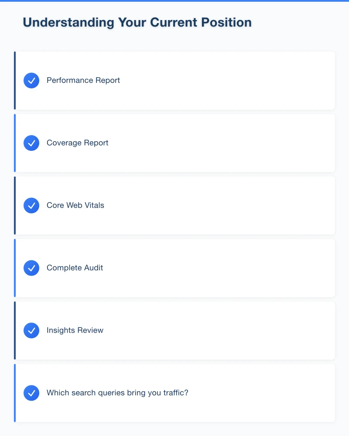Viewport: 349px width, 436px height.
Task: Select the "Which search queries bring you traffic?" text
Action: pos(117,393)
